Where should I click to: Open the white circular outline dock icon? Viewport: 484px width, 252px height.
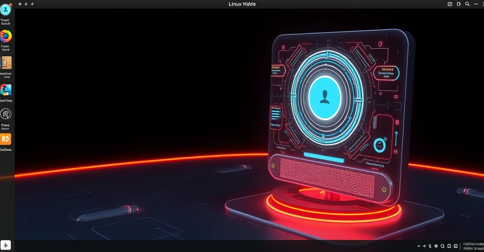6,115
